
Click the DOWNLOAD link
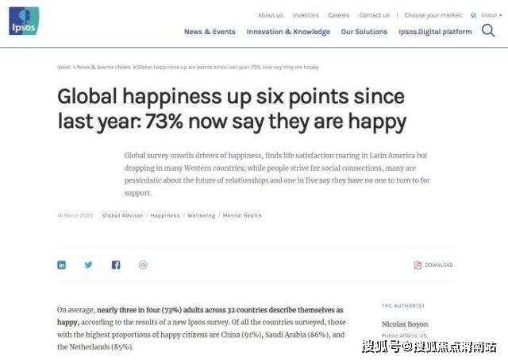[x=439, y=265]
